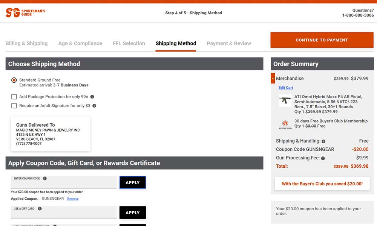This screenshot has height=226, width=377.
Task: Click Order Summary header
Action: [322, 64]
